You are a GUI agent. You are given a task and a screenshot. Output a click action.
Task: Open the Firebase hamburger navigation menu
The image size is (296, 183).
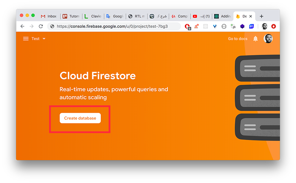click(x=26, y=39)
